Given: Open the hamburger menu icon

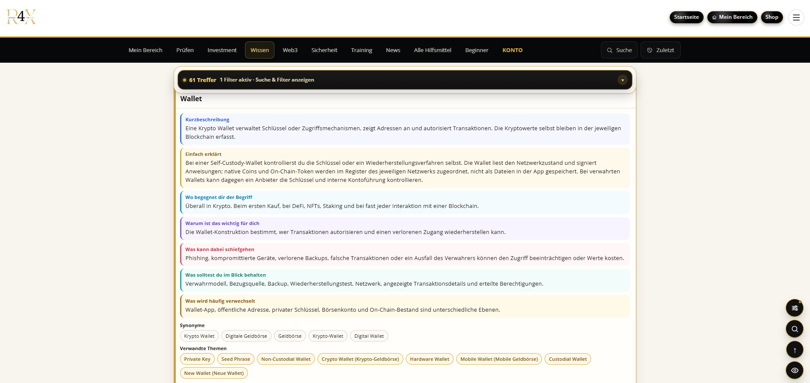Looking at the screenshot, I should pos(796,18).
